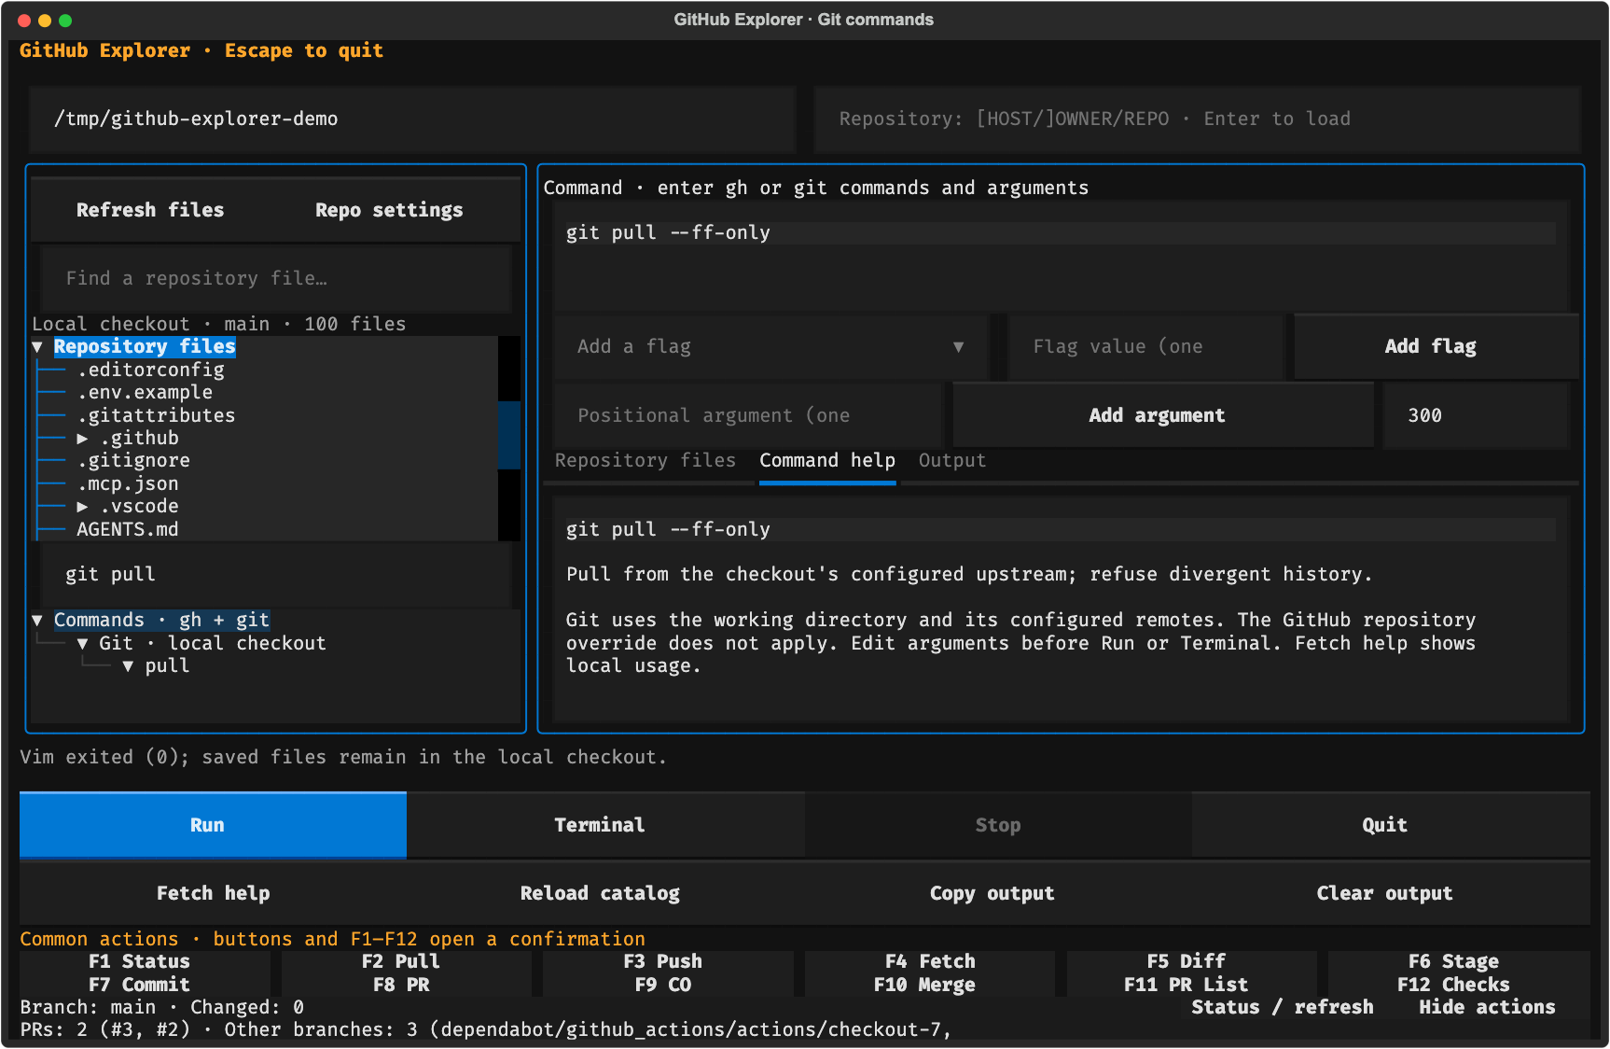1610x1049 pixels.
Task: Click Fetch help
Action: (213, 893)
